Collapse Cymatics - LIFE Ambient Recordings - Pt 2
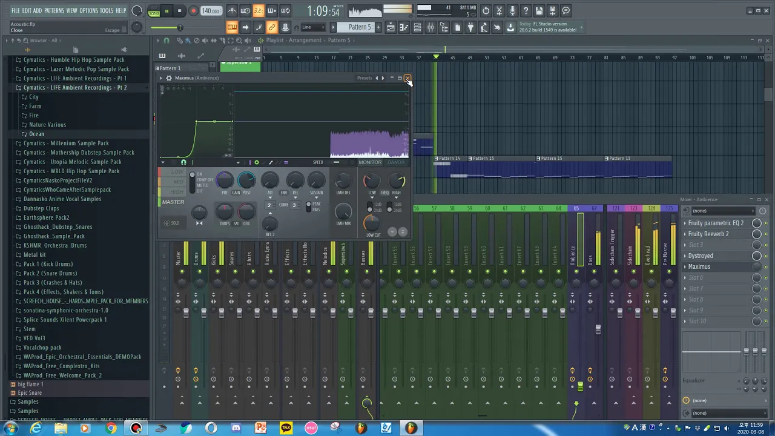The height and width of the screenshot is (436, 775). [75, 87]
